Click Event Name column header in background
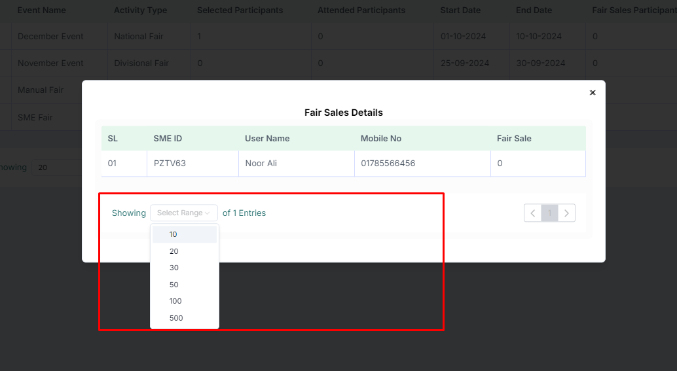The height and width of the screenshot is (371, 677). click(41, 10)
